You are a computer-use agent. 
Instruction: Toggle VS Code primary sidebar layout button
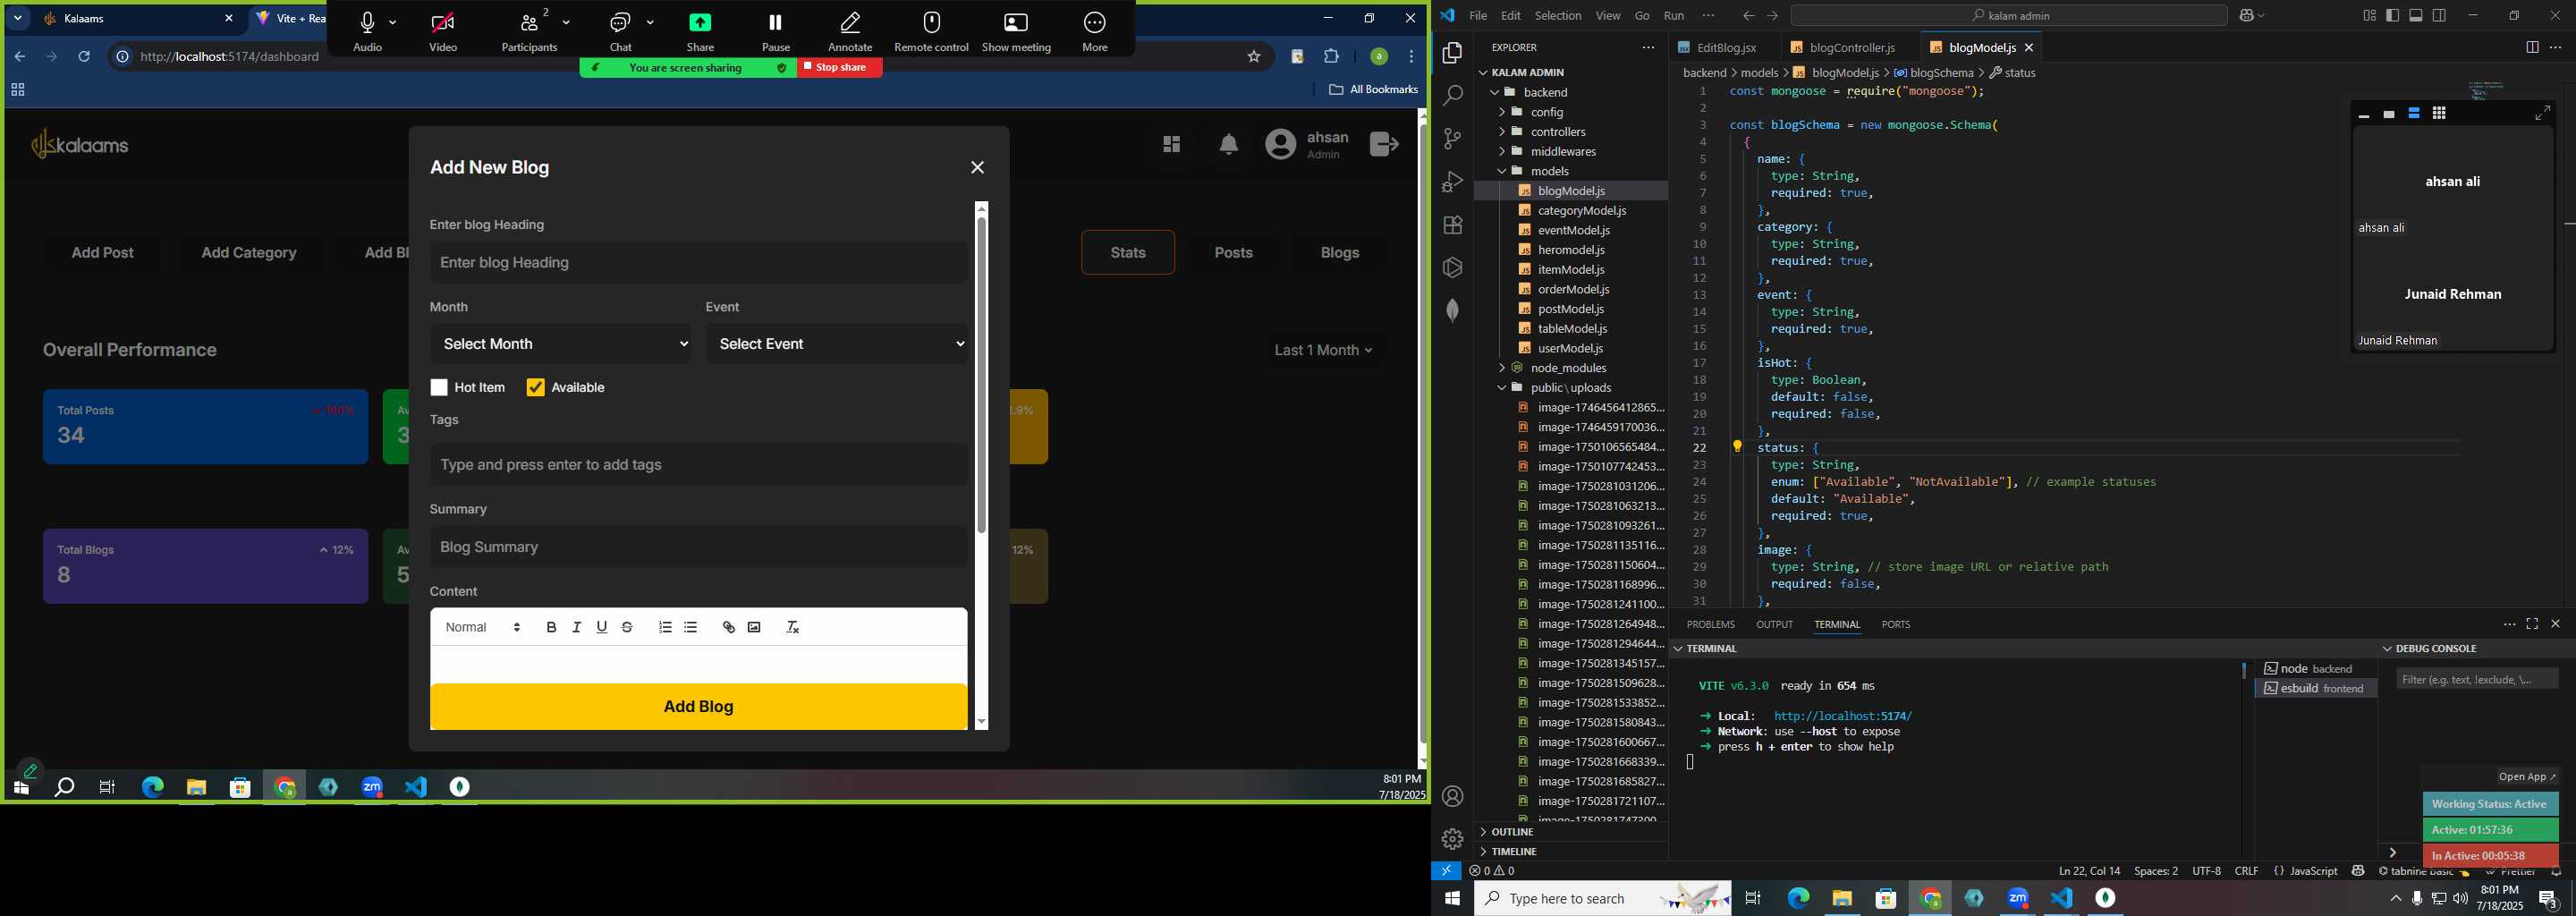click(2392, 16)
